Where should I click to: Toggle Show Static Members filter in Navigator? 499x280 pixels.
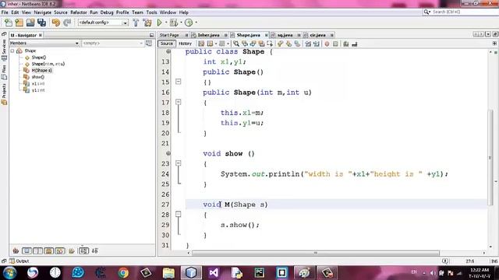tap(38, 250)
